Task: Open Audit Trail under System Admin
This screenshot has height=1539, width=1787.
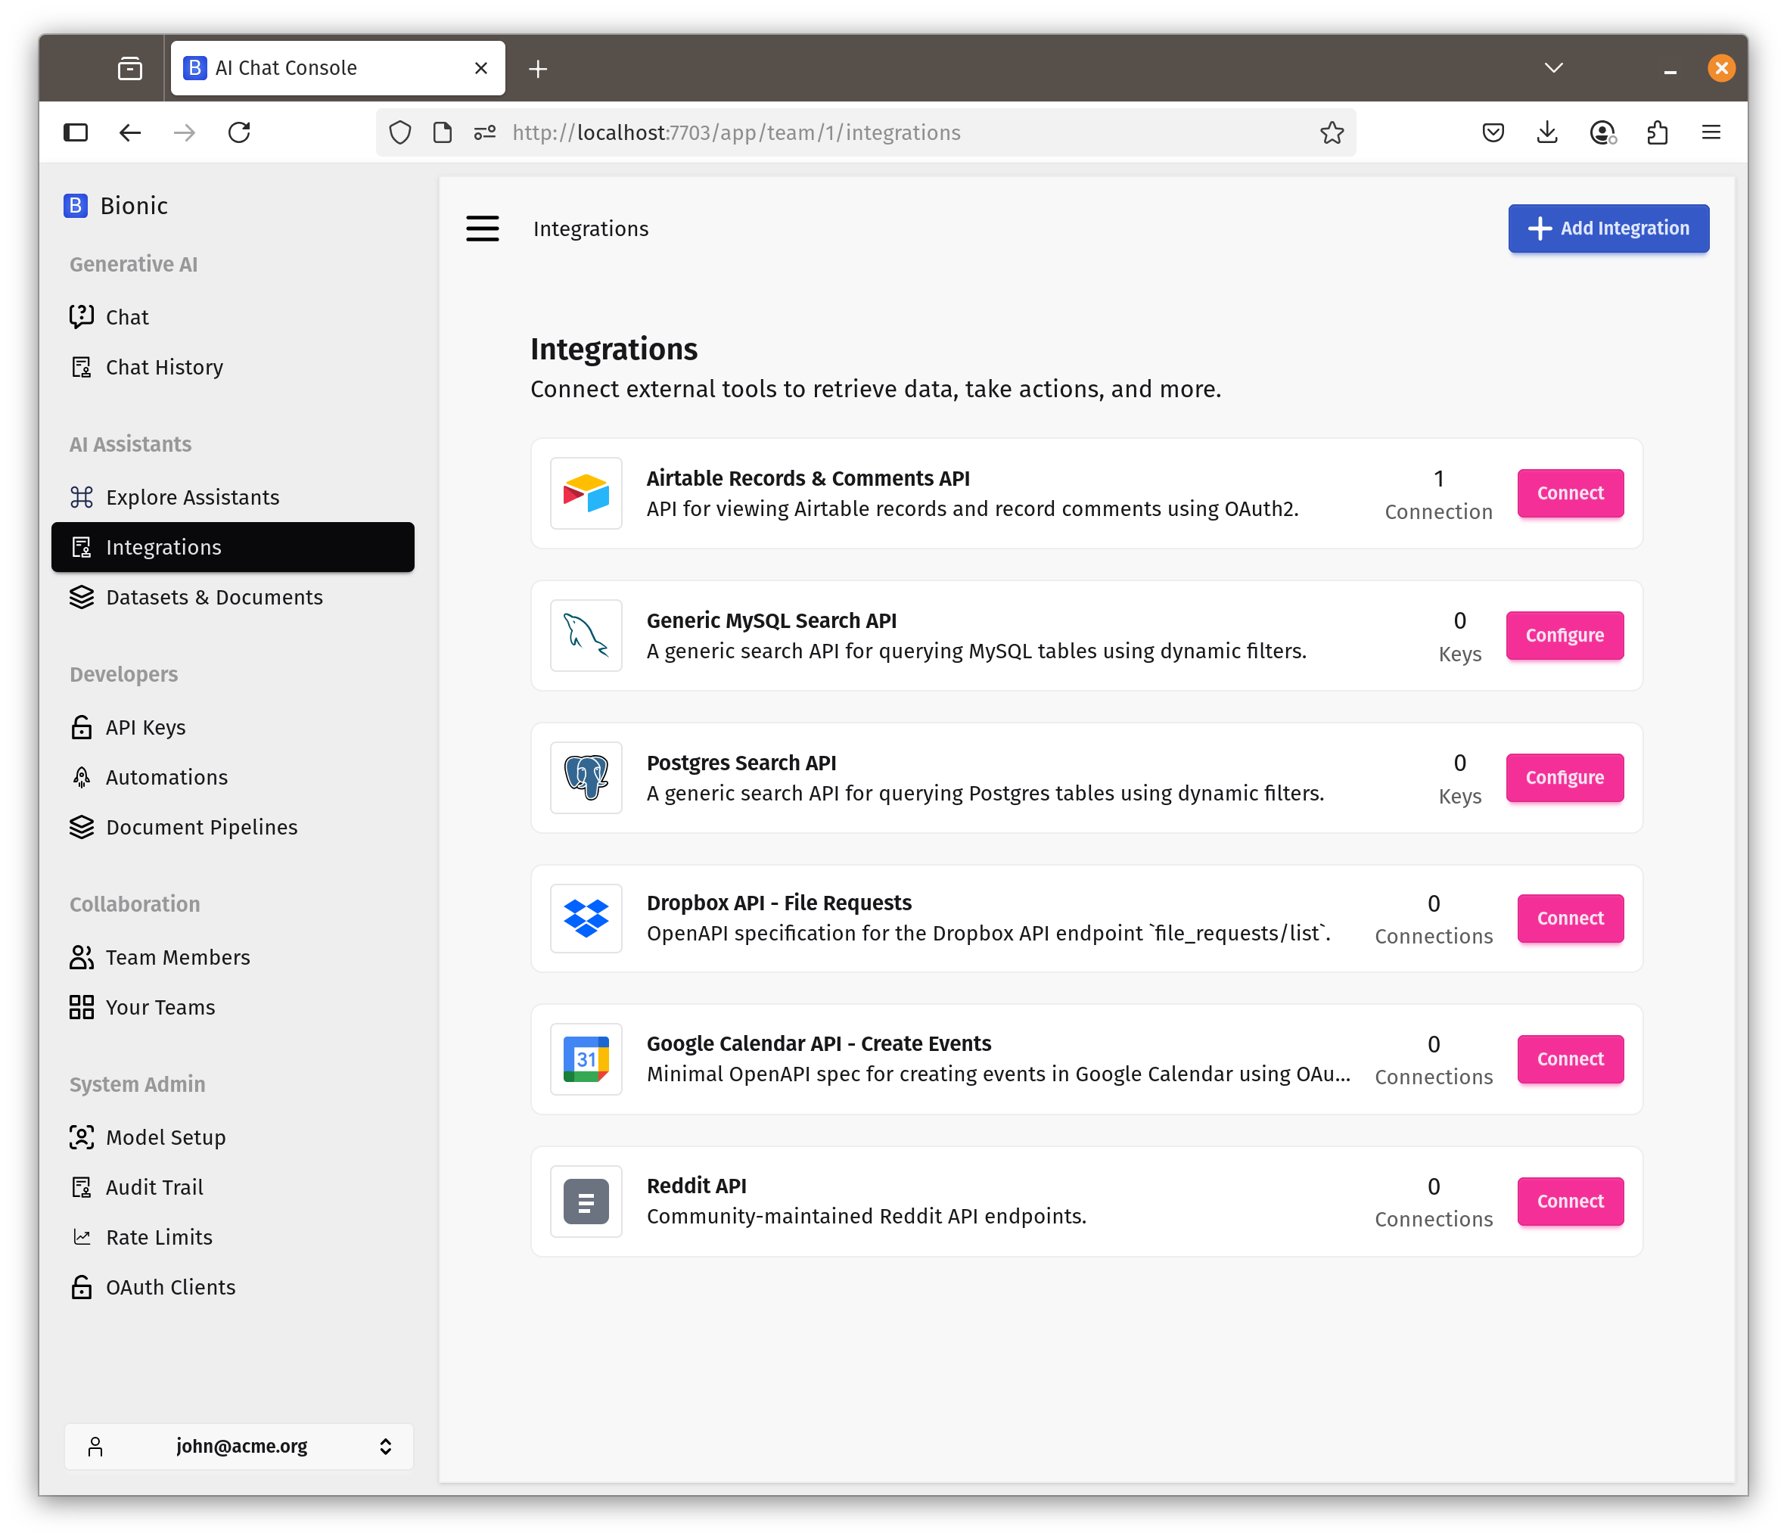Action: tap(154, 1187)
